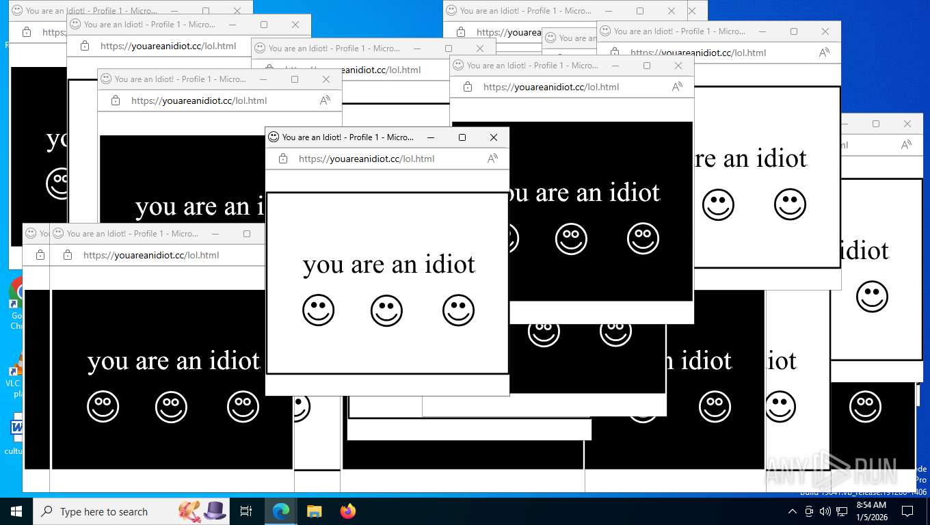The width and height of the screenshot is (930, 525).
Task: Click the smiley in the top-left corner black page
Action: pyautogui.click(x=57, y=183)
